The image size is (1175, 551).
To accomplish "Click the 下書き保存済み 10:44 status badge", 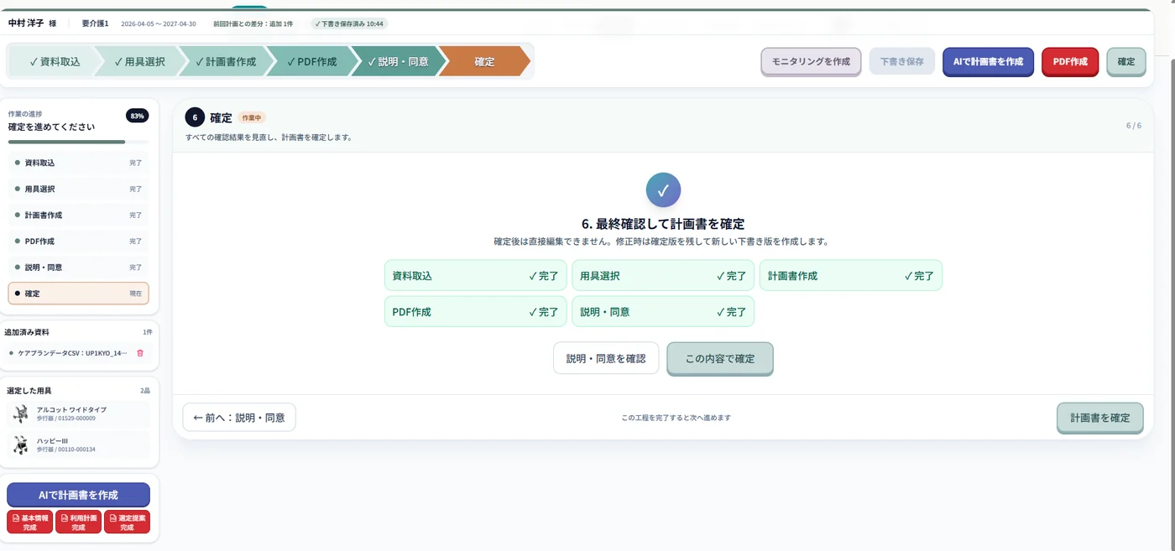I will [349, 23].
